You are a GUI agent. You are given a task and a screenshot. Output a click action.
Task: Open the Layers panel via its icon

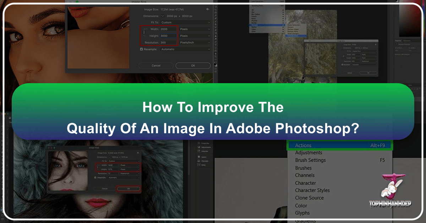coord(199,157)
